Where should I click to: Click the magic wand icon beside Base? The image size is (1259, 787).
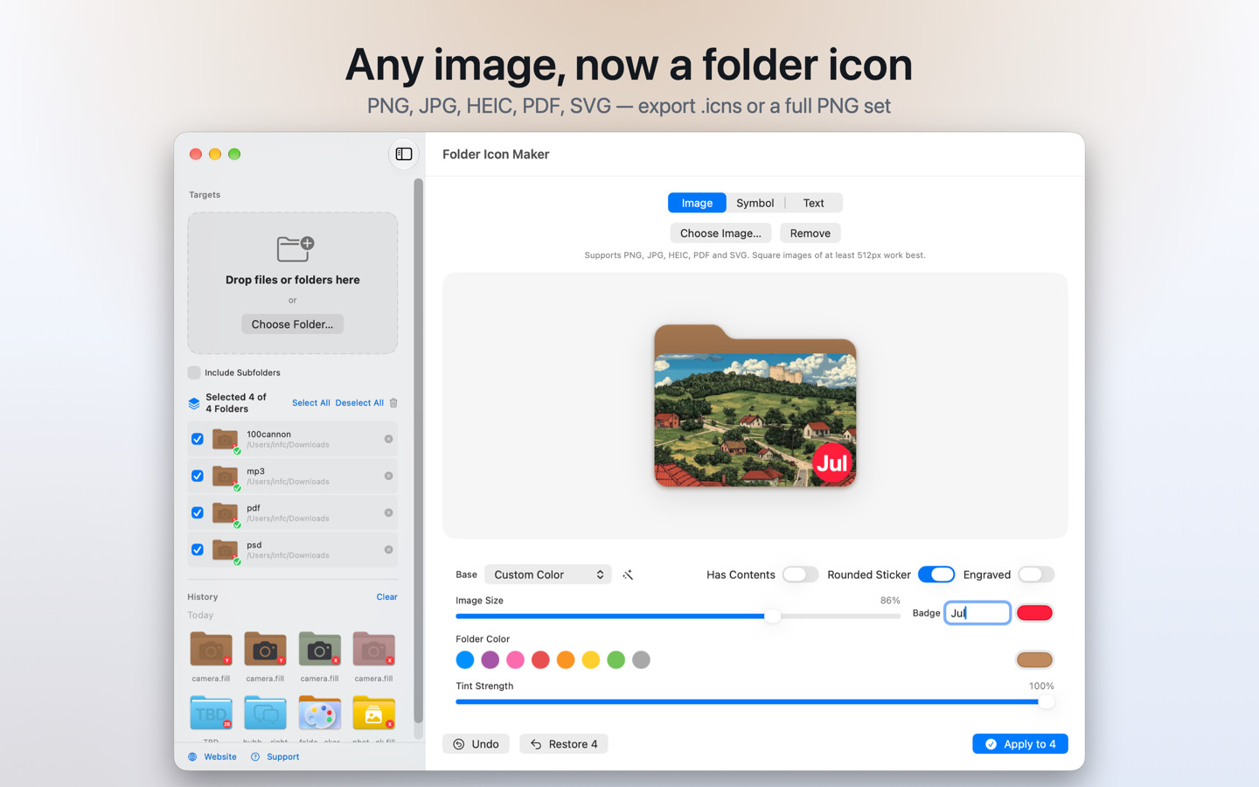pos(628,575)
